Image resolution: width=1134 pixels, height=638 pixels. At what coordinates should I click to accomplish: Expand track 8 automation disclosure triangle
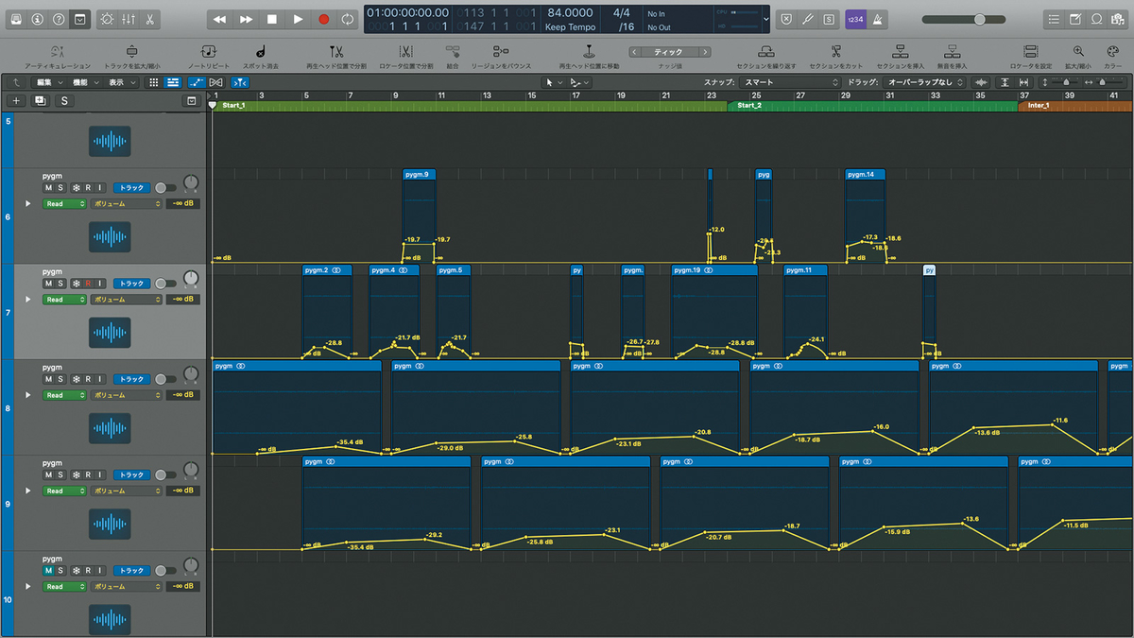click(27, 395)
